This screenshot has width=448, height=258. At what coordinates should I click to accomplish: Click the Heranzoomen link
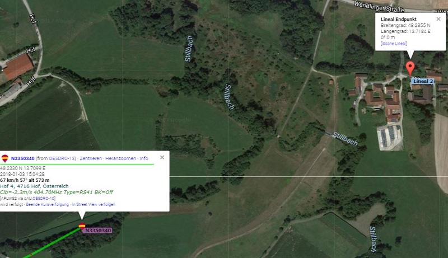(x=120, y=158)
